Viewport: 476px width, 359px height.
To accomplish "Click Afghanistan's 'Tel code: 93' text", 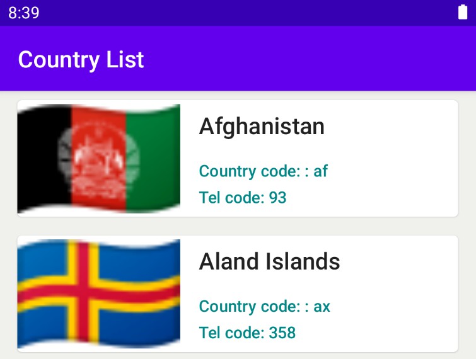I will 243,198.
